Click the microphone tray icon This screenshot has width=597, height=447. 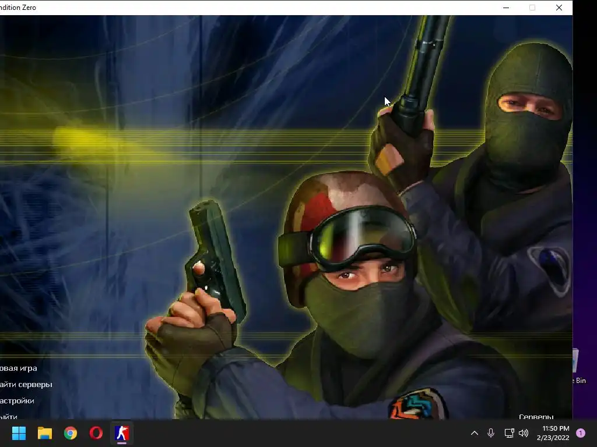pos(491,433)
